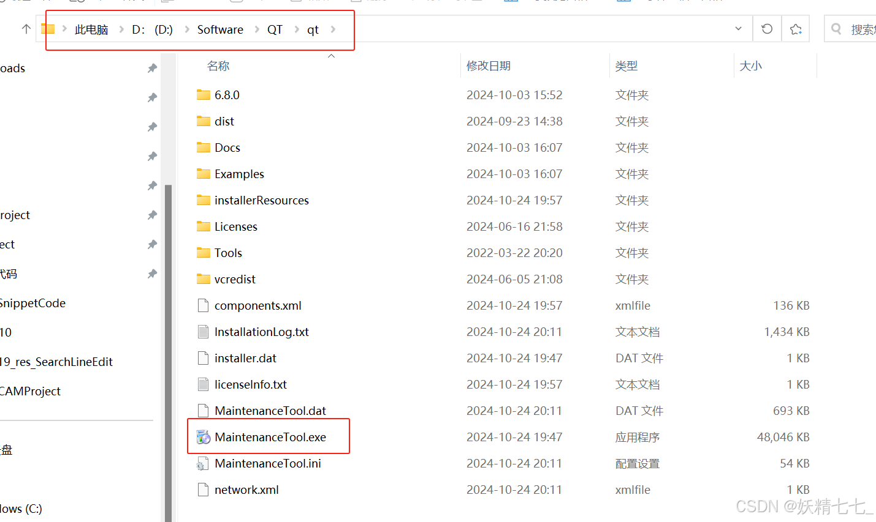Open SnippetCode in the navigation pane
The height and width of the screenshot is (522, 876).
point(32,303)
